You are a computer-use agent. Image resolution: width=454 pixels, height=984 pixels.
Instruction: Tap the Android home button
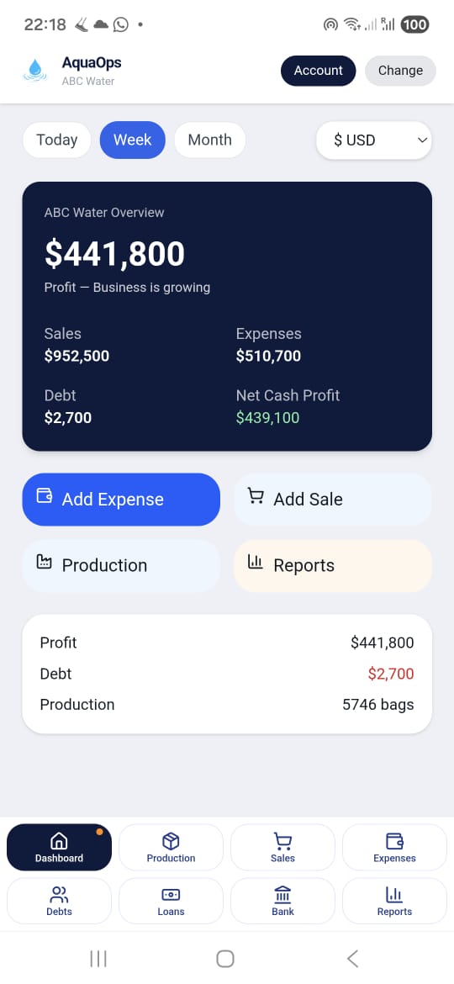pyautogui.click(x=225, y=958)
